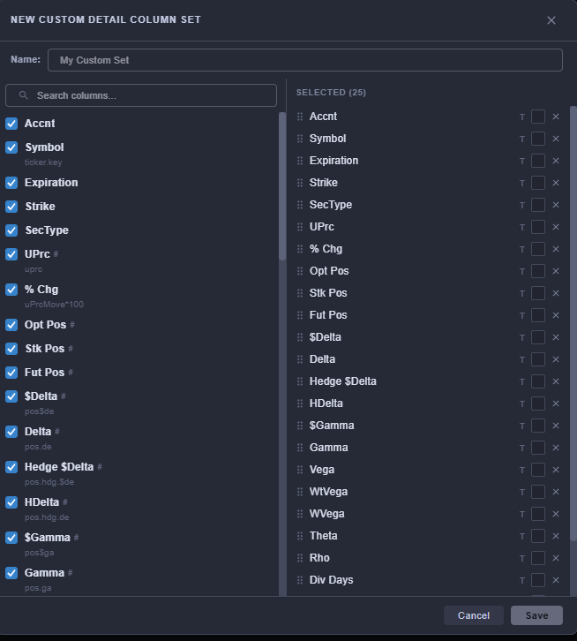This screenshot has width=577, height=641.
Task: Click the pos.de label under Delta
Action: 38,447
